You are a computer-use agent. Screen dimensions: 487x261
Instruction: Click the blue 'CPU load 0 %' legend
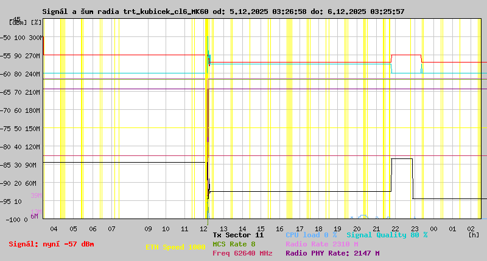[311, 234]
